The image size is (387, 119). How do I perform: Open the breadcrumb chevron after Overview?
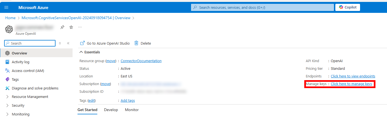pyautogui.click(x=133, y=18)
